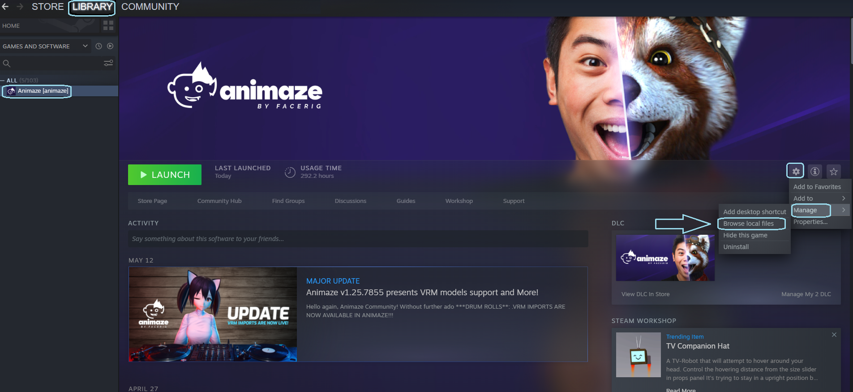Open the MAJOR UPDATE news heading
Screen dimensions: 853x392
coord(333,281)
